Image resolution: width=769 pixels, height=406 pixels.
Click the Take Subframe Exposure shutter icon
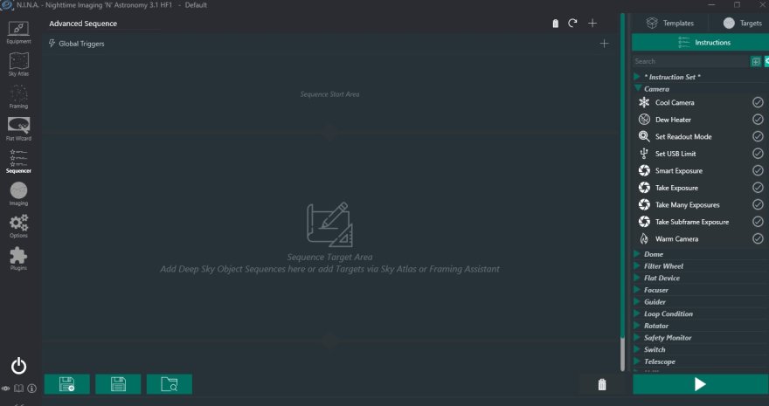(x=644, y=222)
